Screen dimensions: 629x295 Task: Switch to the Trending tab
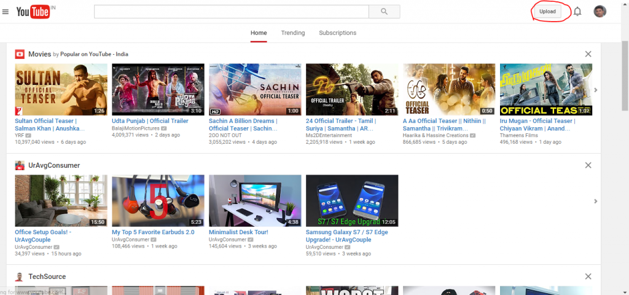293,33
